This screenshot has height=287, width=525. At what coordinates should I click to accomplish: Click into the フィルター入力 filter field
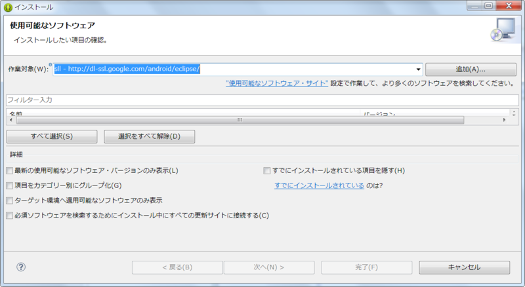262,100
